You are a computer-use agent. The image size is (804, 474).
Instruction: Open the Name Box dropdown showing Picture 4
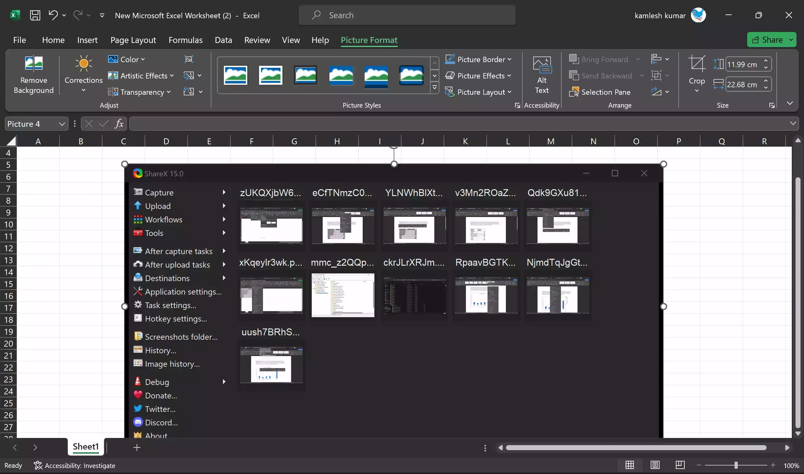62,124
